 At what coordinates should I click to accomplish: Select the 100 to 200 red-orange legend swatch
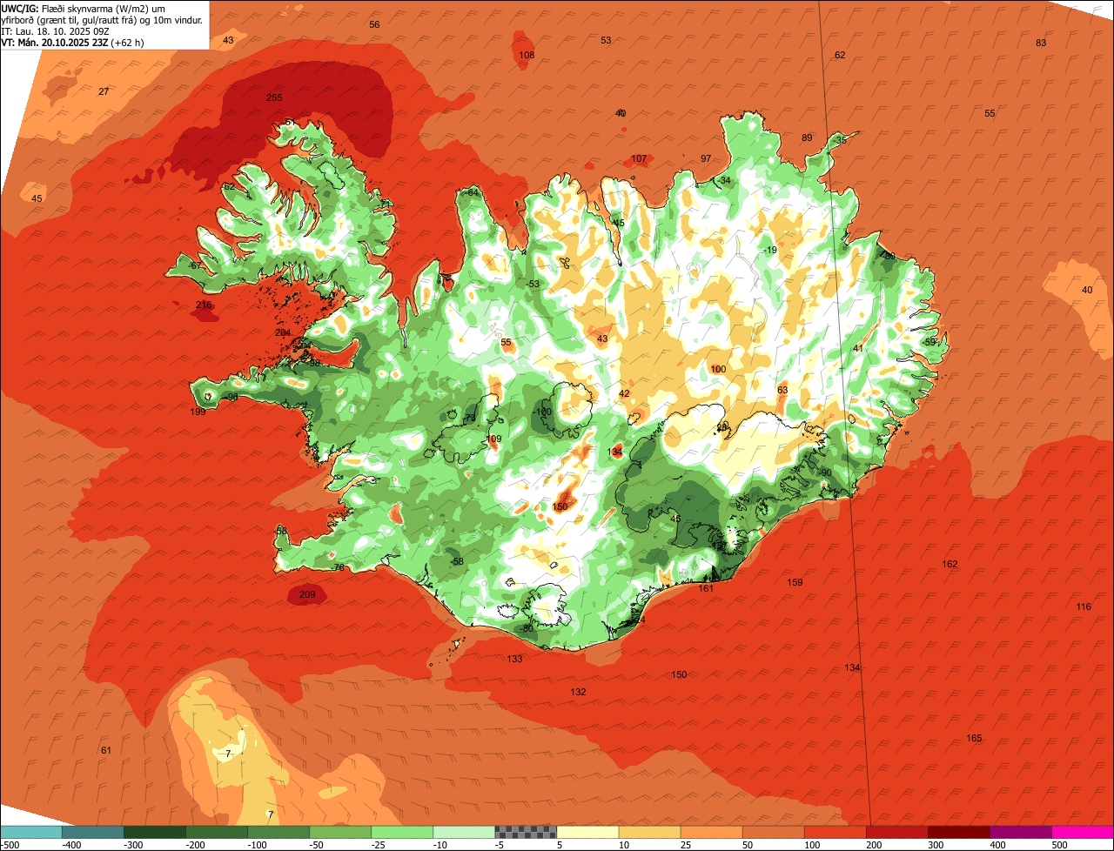[x=835, y=832]
